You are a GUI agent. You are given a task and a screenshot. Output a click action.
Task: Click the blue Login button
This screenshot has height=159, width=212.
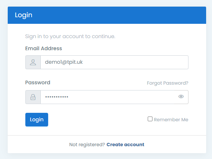[37, 120]
